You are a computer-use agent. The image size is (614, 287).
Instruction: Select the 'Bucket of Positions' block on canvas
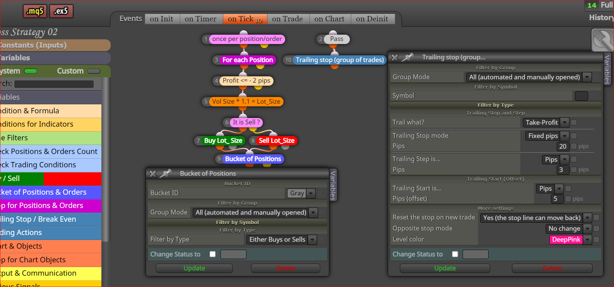[x=253, y=159]
